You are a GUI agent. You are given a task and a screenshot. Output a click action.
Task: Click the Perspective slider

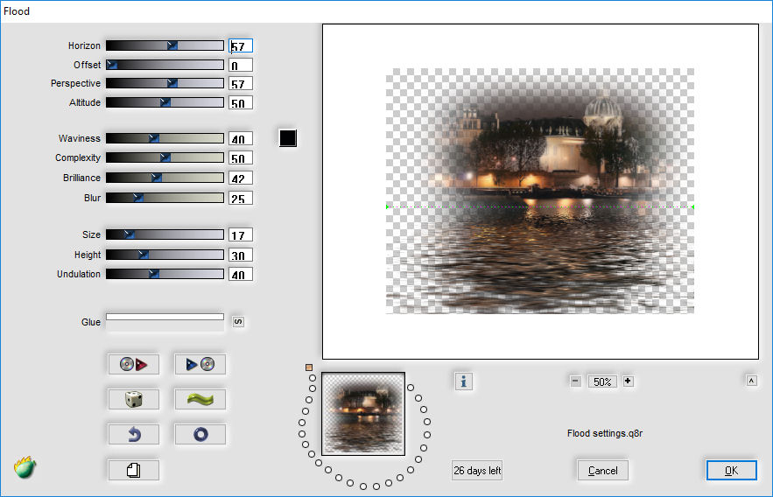coord(165,83)
